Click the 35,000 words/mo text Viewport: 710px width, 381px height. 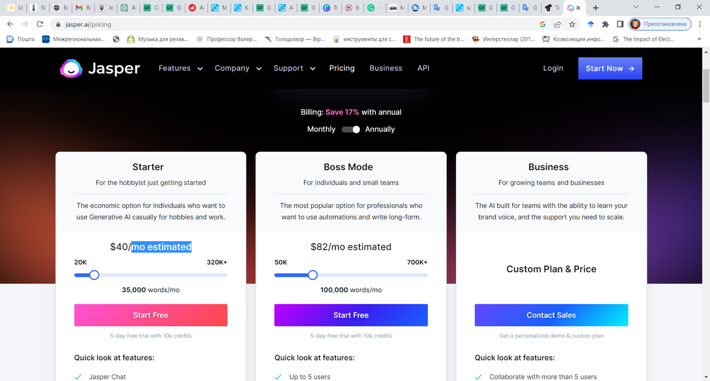coord(151,290)
